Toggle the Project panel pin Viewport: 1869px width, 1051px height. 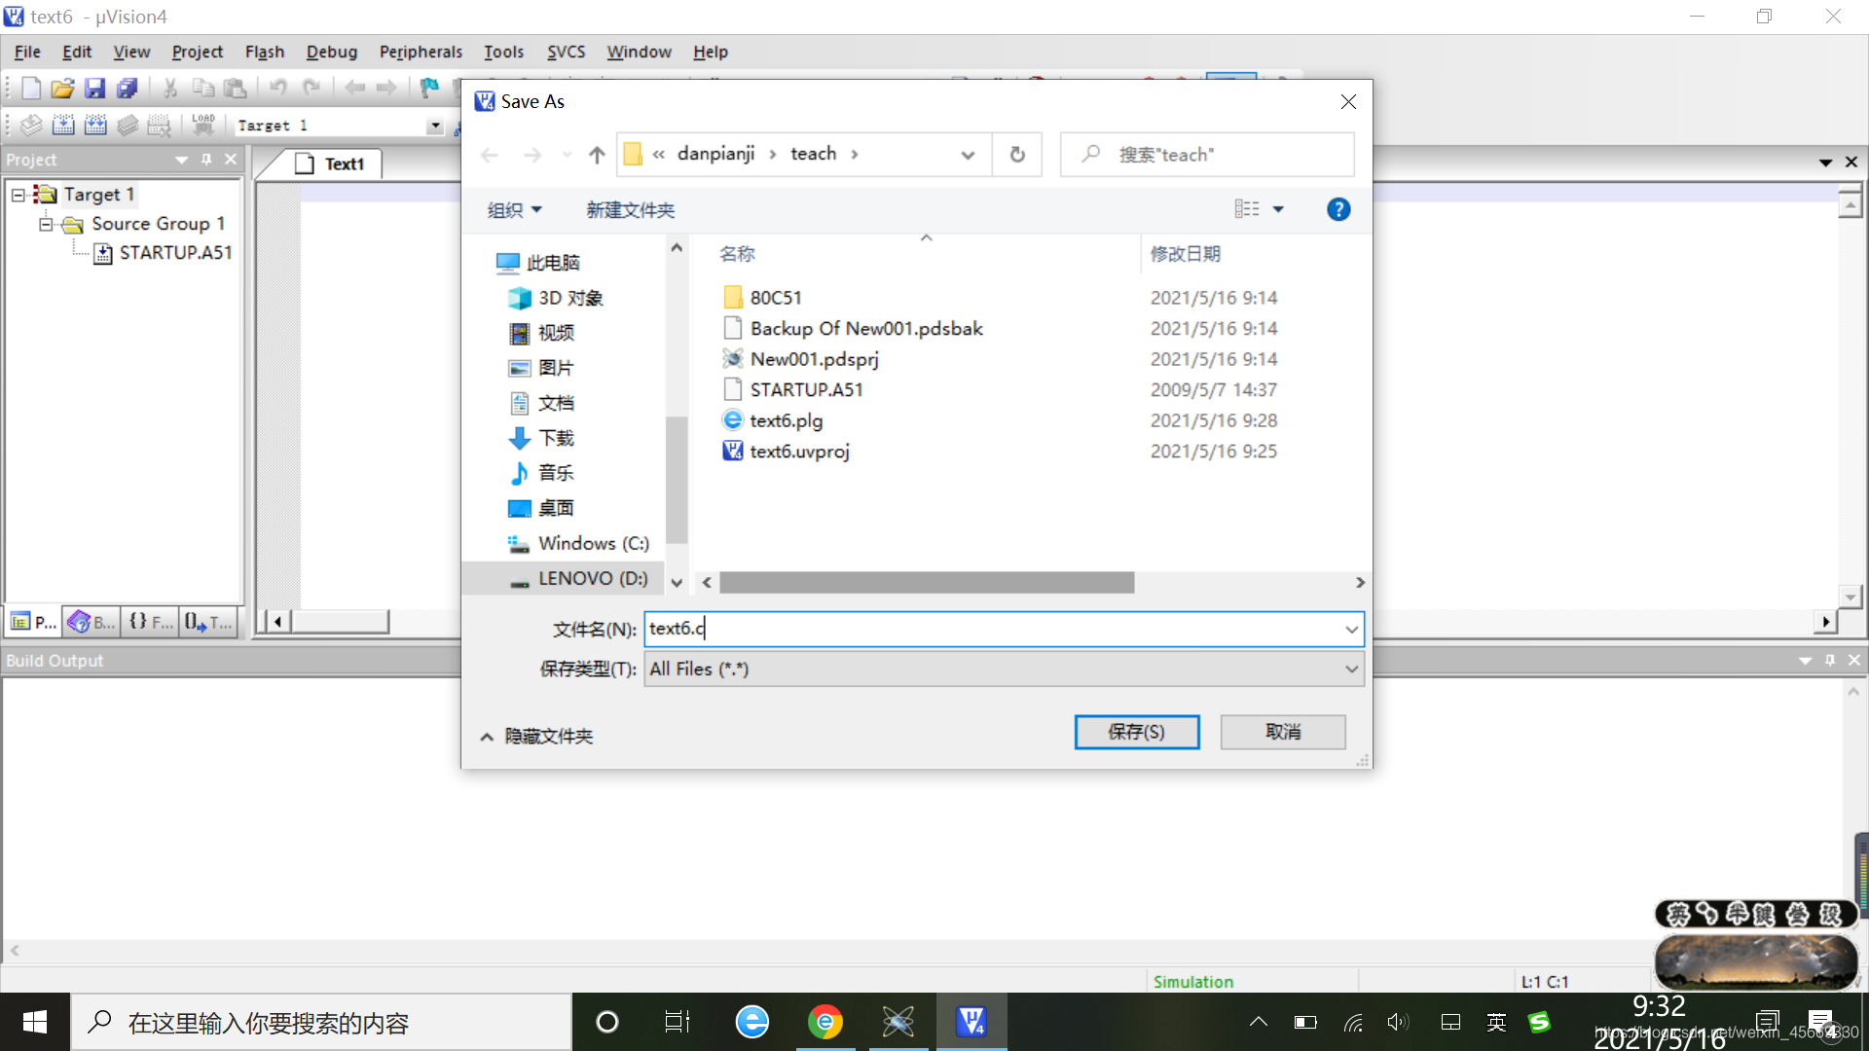206,160
